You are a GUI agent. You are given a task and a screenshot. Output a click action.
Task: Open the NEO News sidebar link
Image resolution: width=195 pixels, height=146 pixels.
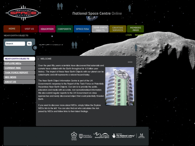(19, 77)
